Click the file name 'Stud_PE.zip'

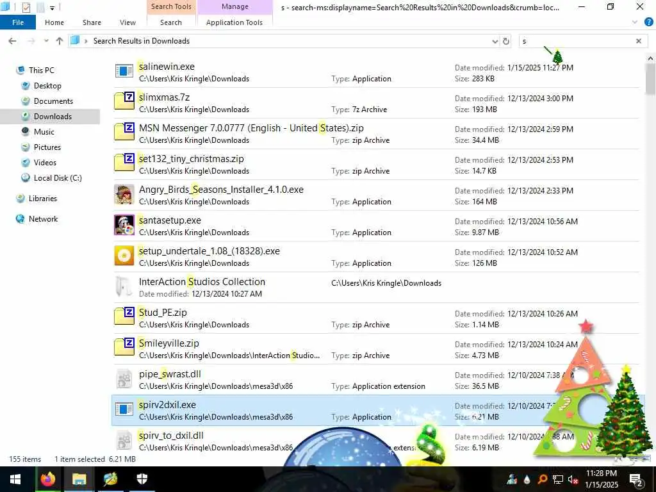tap(163, 313)
